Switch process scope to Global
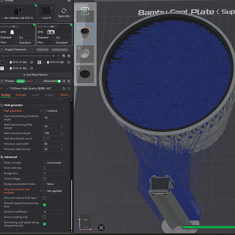This screenshot has height=235, width=235. pyautogui.click(x=21, y=81)
